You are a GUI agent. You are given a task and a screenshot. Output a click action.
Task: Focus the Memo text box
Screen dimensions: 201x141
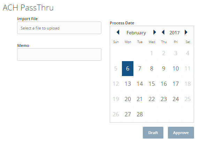[x=59, y=55]
